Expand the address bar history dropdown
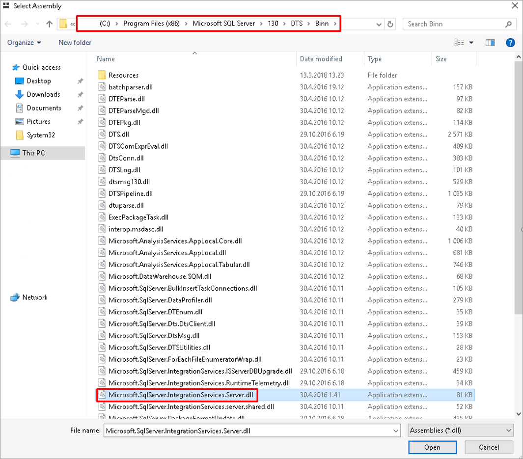The width and height of the screenshot is (523, 459). (379, 24)
